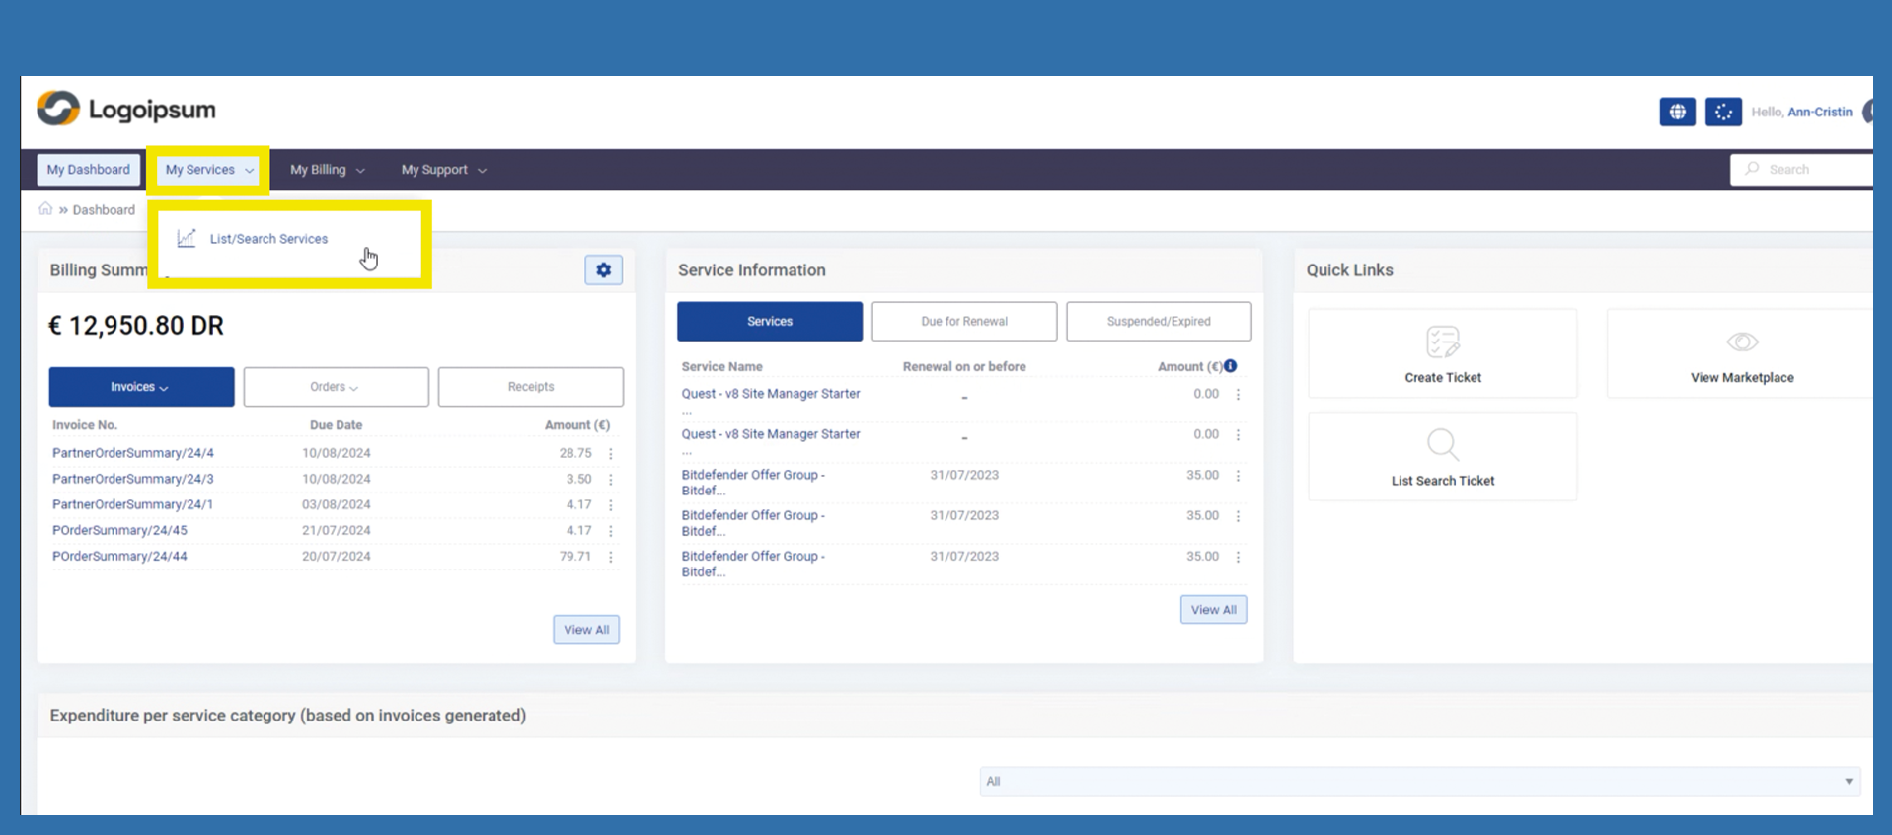Image resolution: width=1892 pixels, height=835 pixels.
Task: Click View All under invoices list
Action: [585, 630]
